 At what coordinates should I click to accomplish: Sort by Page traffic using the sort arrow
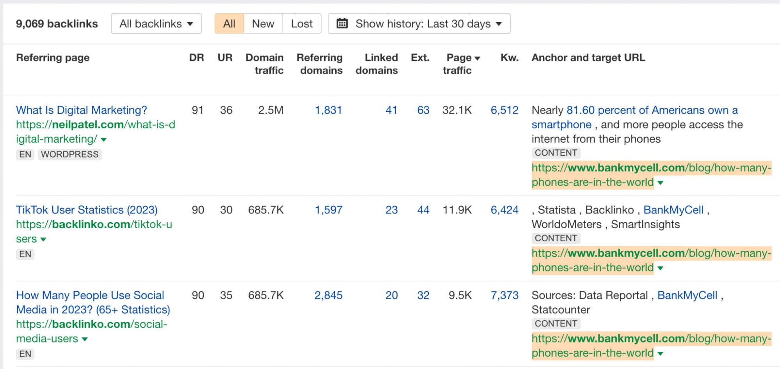point(478,57)
